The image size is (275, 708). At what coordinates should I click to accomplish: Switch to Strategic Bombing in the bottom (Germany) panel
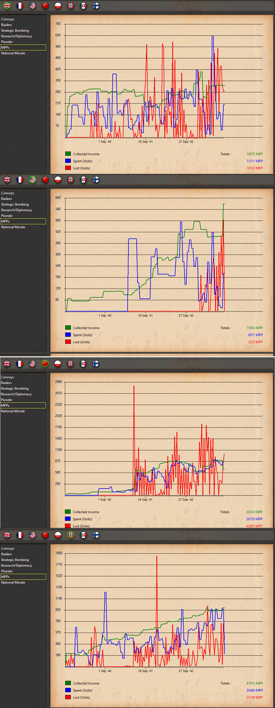(15, 560)
